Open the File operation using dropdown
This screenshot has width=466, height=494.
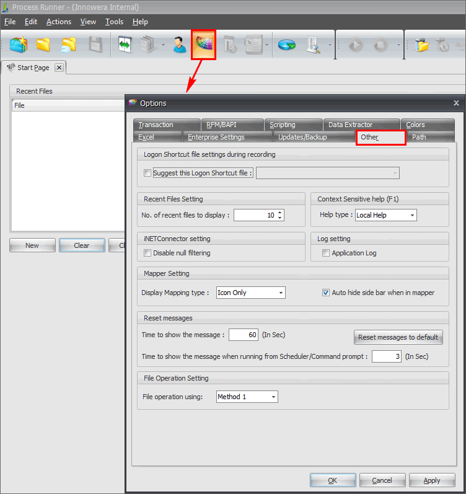point(247,397)
